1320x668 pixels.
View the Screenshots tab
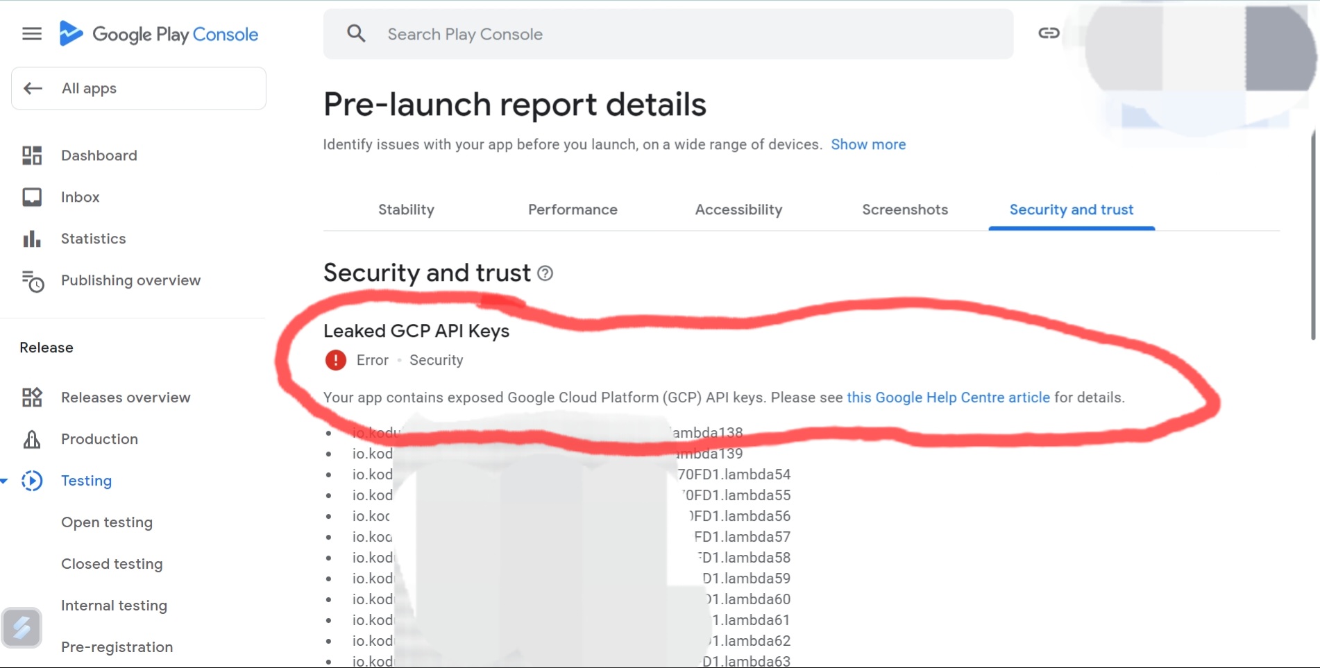click(x=904, y=209)
